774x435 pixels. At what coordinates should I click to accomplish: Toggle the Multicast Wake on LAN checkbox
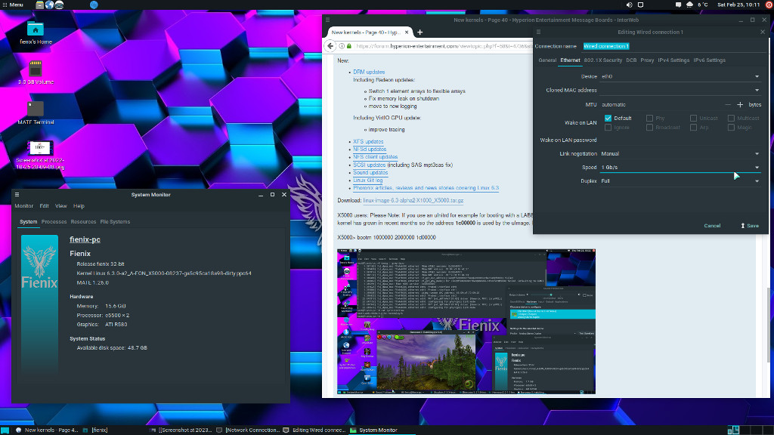(x=731, y=119)
